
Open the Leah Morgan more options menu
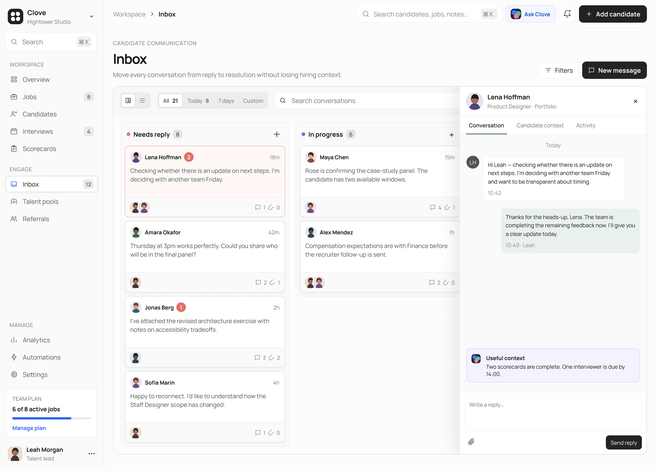92,454
